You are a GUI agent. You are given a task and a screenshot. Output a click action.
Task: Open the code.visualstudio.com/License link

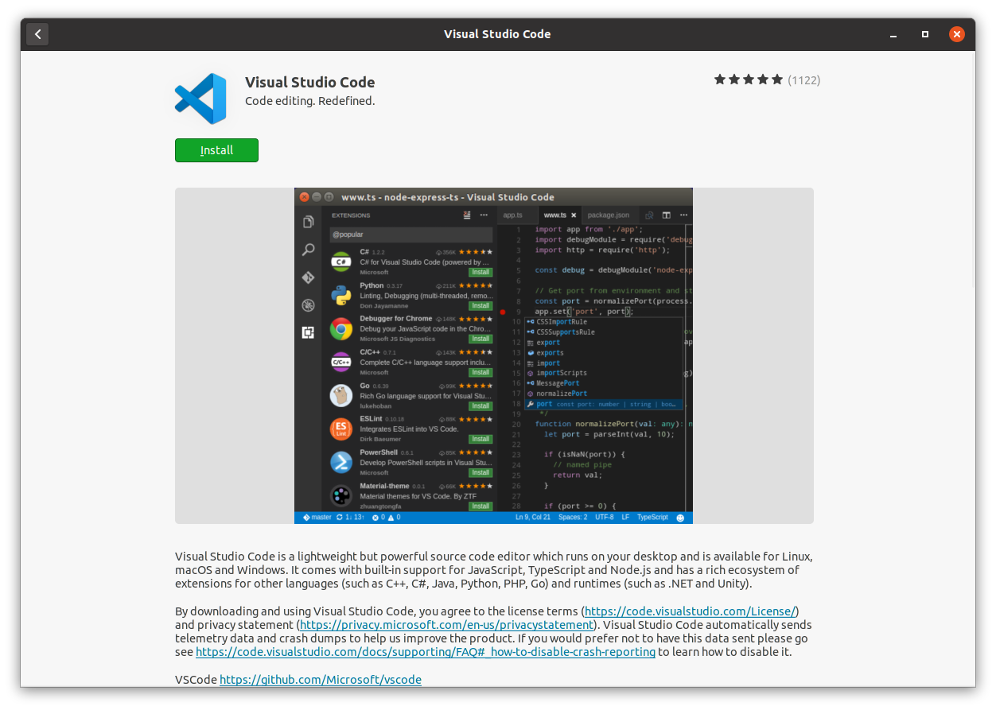[x=690, y=611]
